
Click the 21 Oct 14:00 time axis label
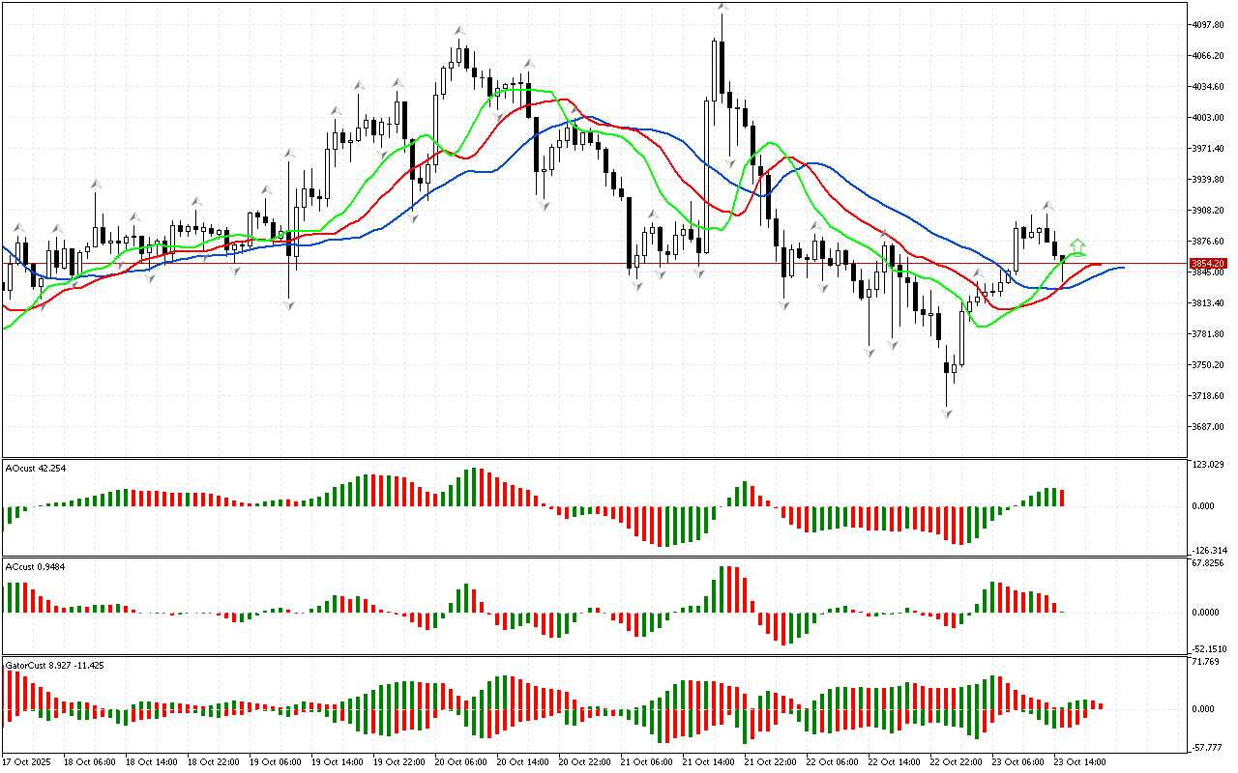[x=709, y=762]
